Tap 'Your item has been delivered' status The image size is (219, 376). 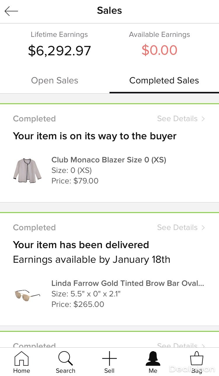click(x=81, y=245)
